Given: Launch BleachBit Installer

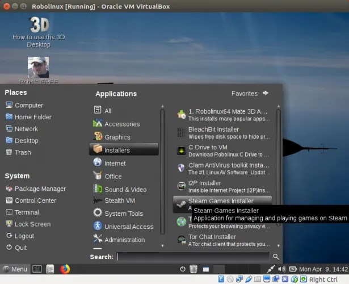Looking at the screenshot, I should pos(222,133).
